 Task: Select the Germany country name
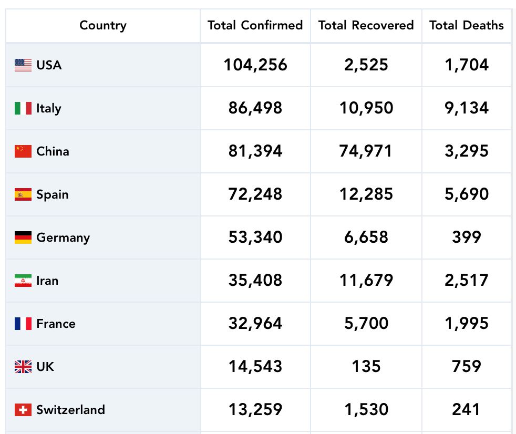(63, 237)
